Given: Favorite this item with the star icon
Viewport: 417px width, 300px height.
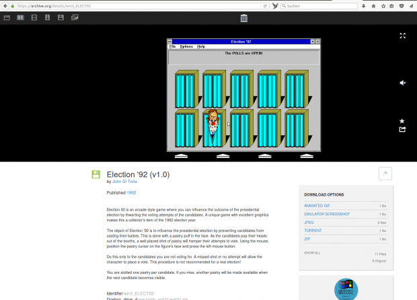Looking at the screenshot, I should pyautogui.click(x=402, y=120).
